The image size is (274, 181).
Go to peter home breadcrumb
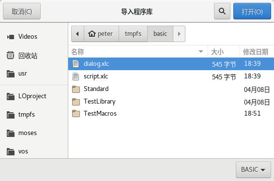pyautogui.click(x=101, y=34)
